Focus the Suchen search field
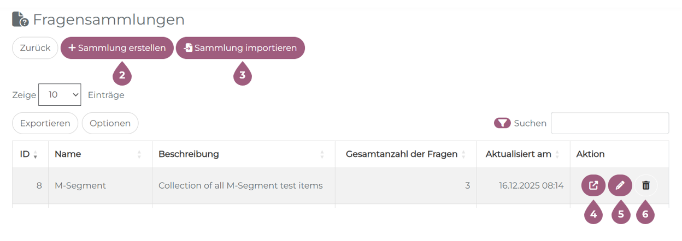This screenshot has height=241, width=682. click(x=609, y=123)
